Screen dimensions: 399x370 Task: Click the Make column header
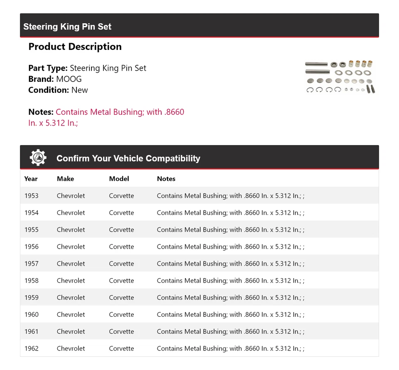pos(65,179)
